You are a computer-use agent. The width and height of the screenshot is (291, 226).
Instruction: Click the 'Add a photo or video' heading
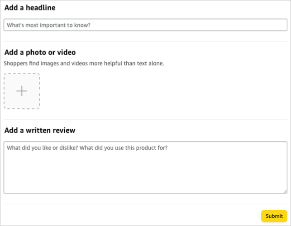pos(40,52)
